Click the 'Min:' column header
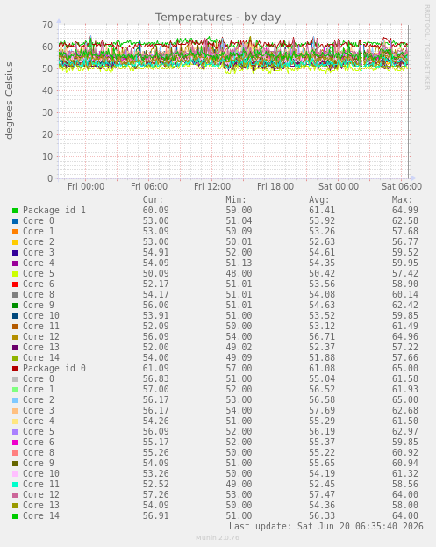This screenshot has width=436, height=547. pyautogui.click(x=236, y=200)
